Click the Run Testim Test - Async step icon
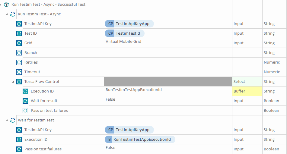The width and height of the screenshot is (287, 154). click(13, 14)
